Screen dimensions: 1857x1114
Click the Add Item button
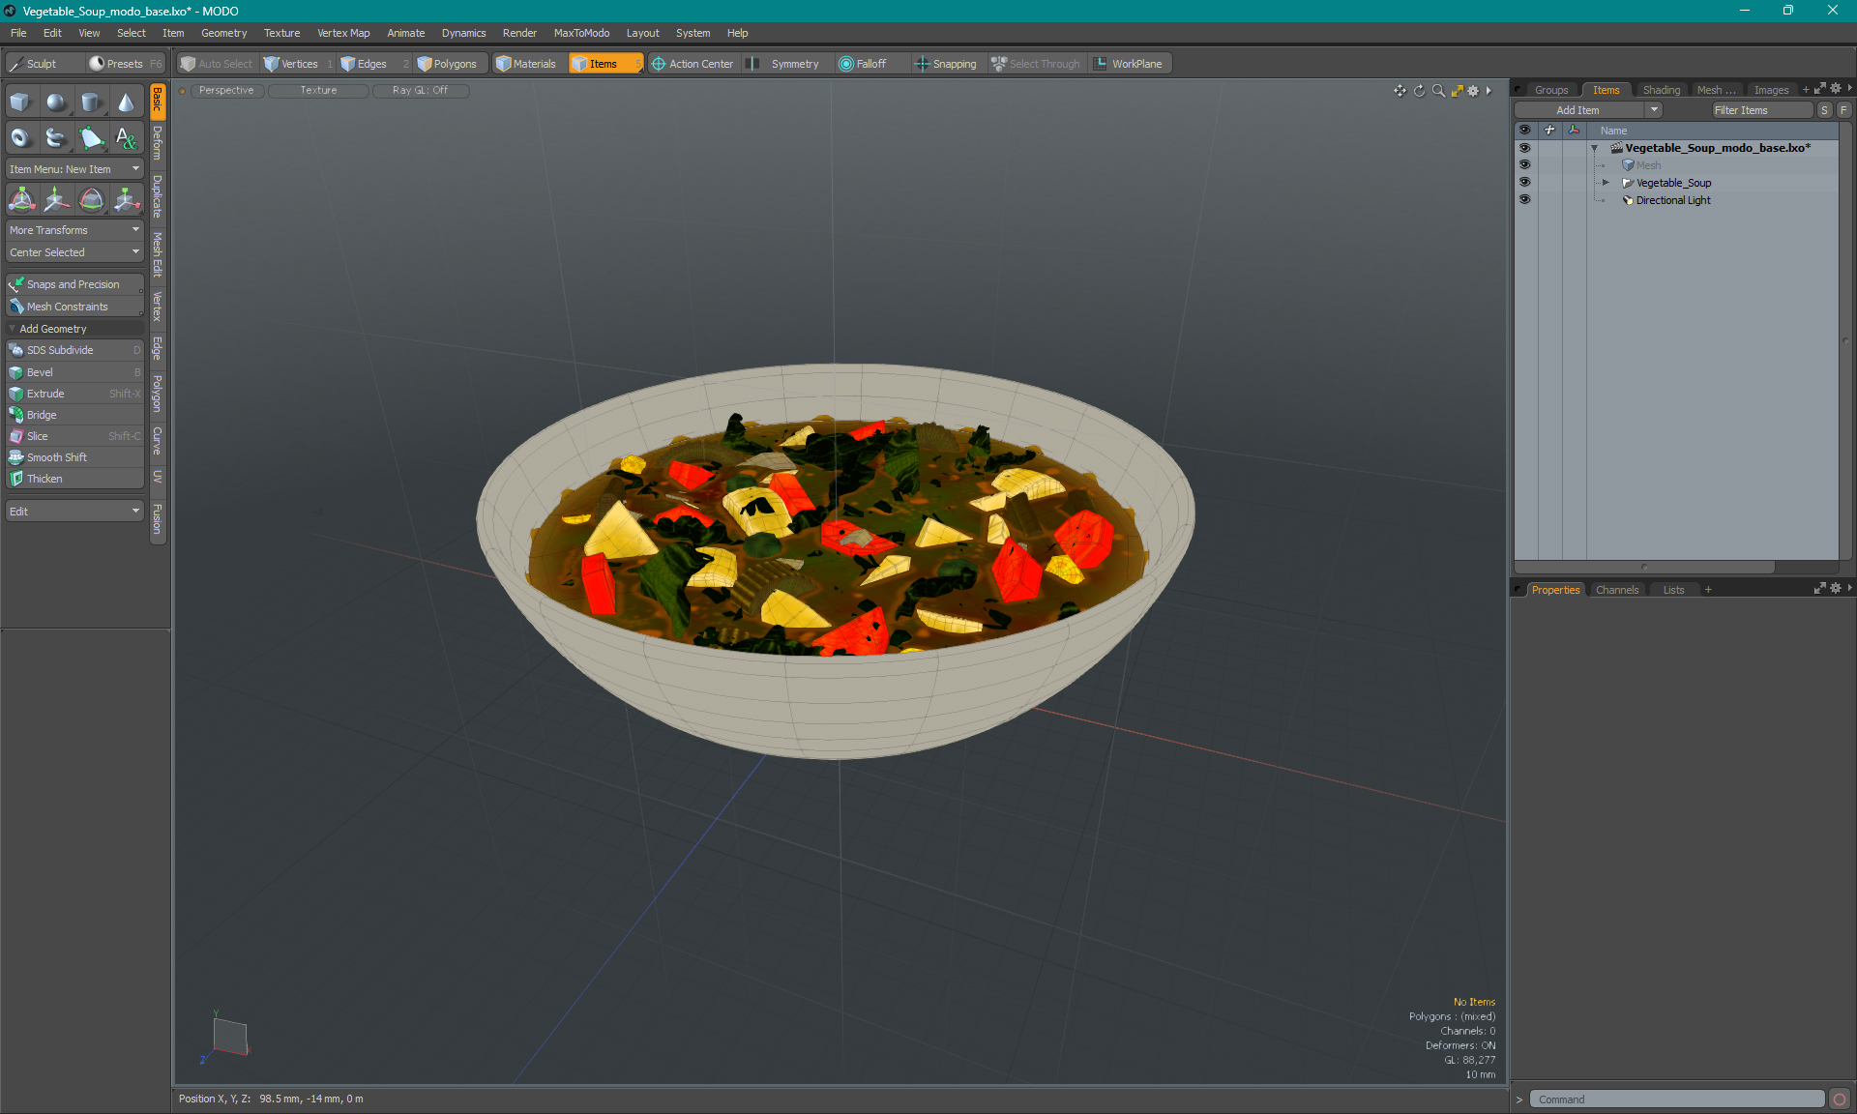click(1580, 110)
